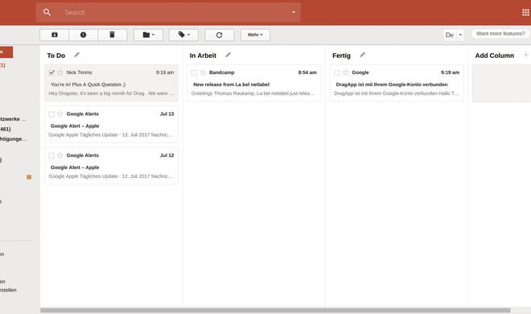
Task: Click the Fertig column heading
Action: (x=341, y=56)
